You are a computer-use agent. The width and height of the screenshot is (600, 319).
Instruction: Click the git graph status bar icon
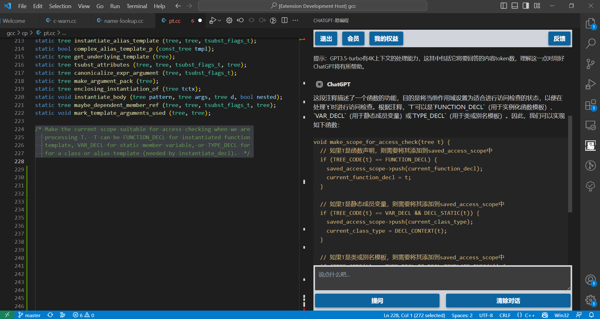pos(63,315)
